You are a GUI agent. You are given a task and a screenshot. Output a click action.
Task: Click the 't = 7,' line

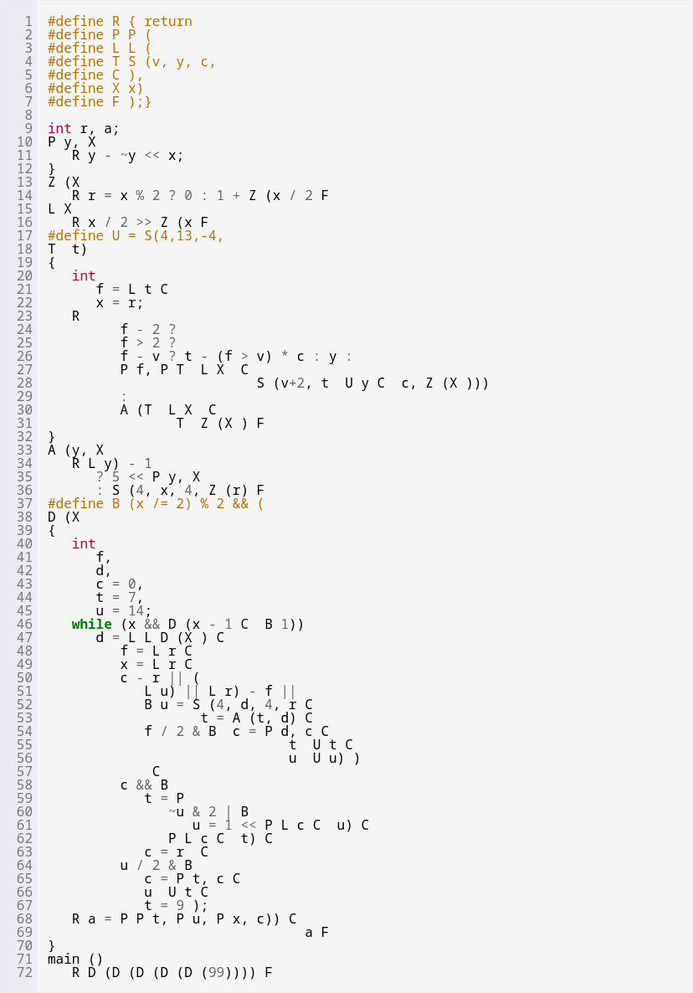[x=120, y=597]
